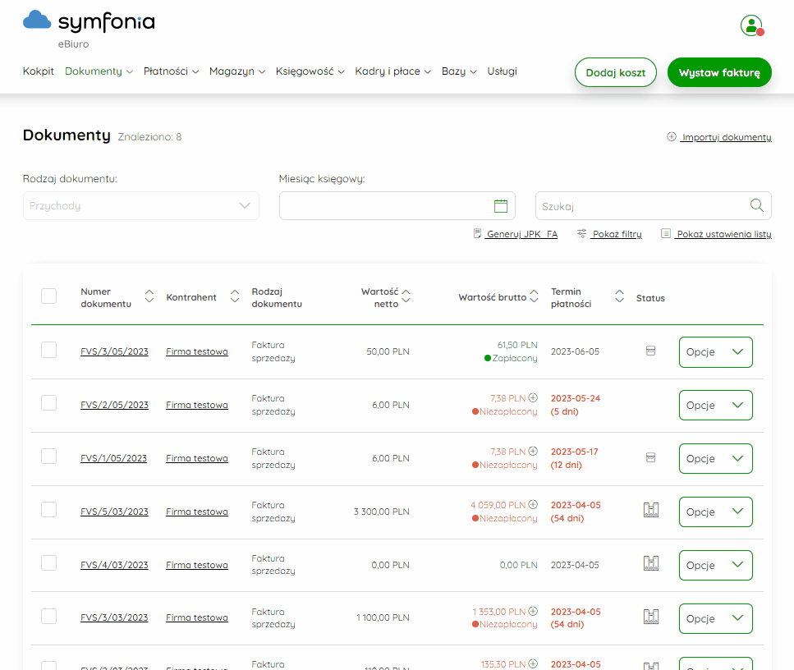
Task: Click the binder status icon for FVS/4/03/2023
Action: pos(650,563)
